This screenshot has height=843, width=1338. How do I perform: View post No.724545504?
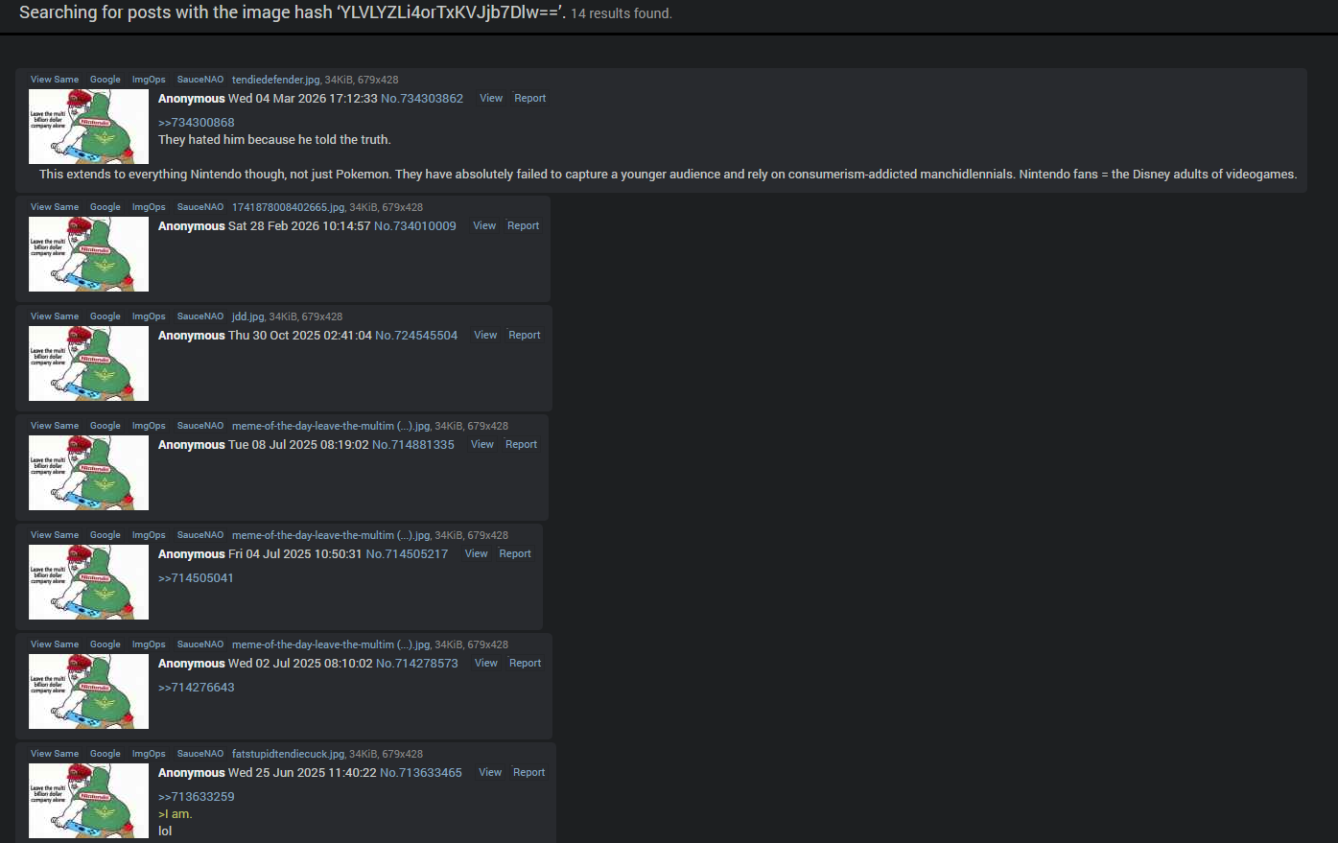pos(485,335)
